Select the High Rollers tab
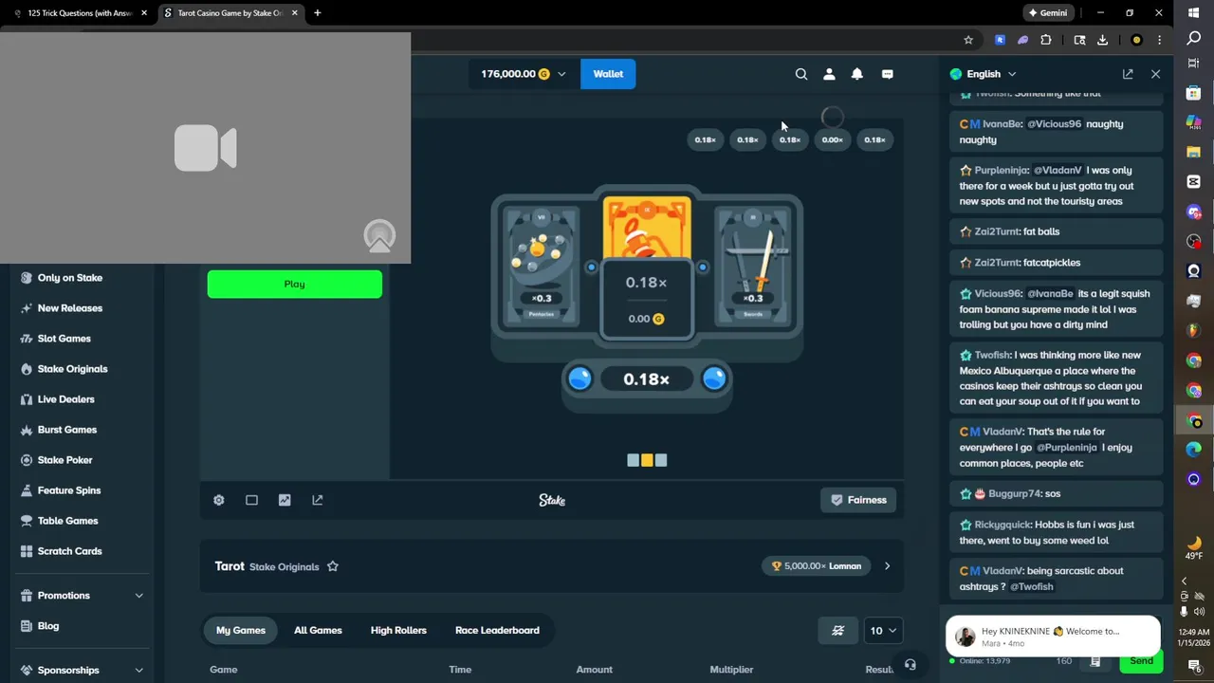The height and width of the screenshot is (683, 1214). (398, 630)
